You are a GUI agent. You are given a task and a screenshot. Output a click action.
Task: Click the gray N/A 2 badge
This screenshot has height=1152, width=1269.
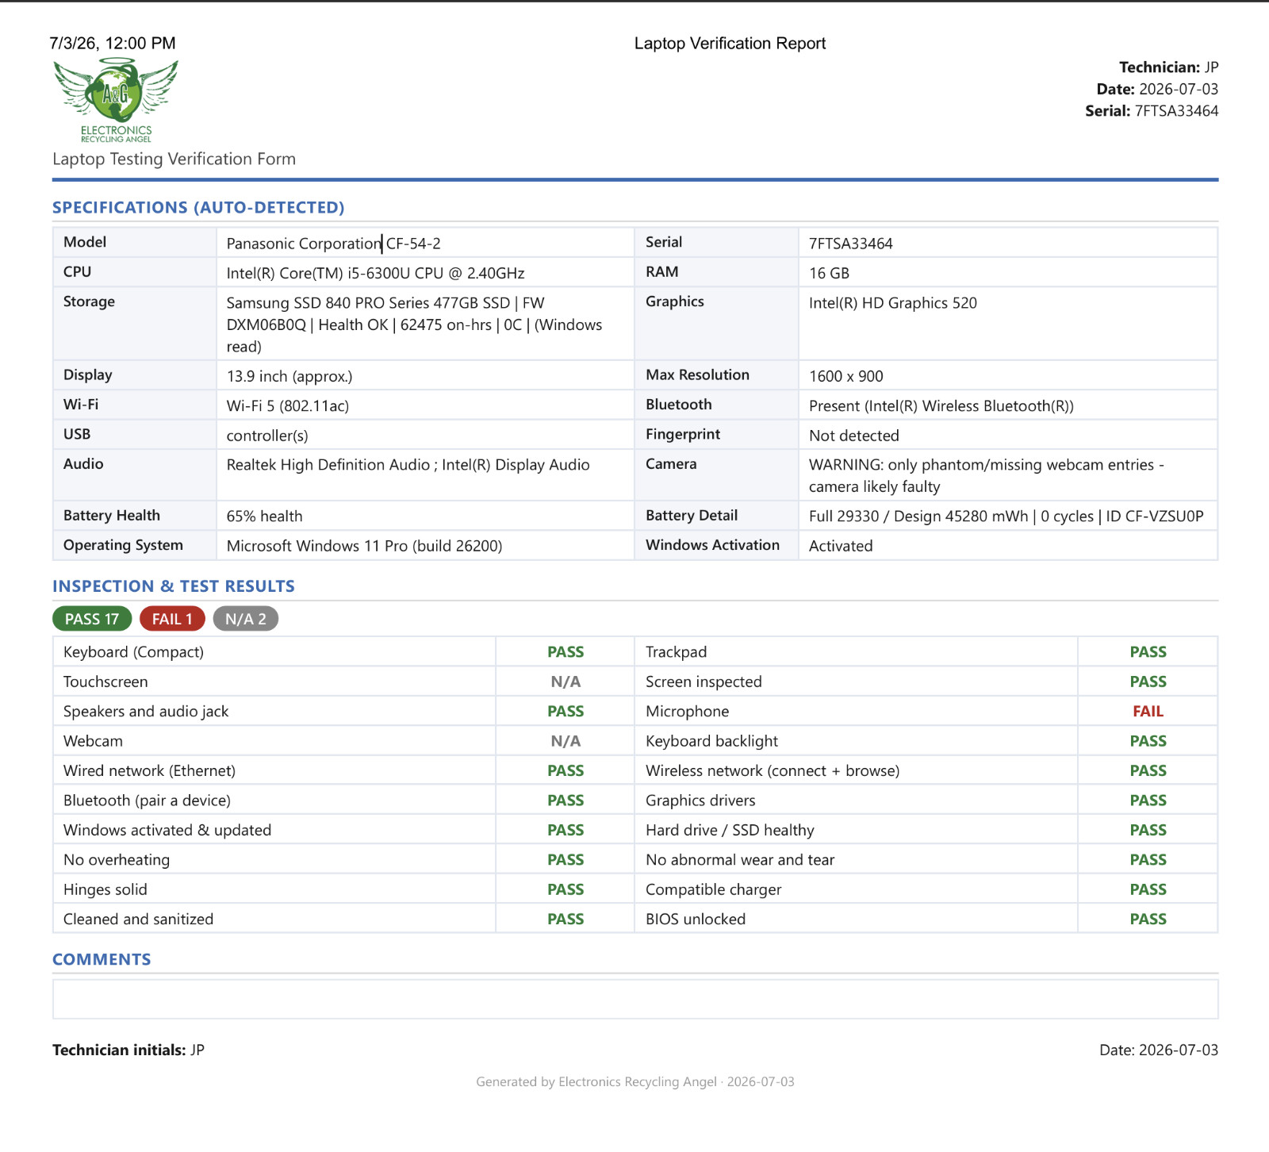pyautogui.click(x=246, y=619)
